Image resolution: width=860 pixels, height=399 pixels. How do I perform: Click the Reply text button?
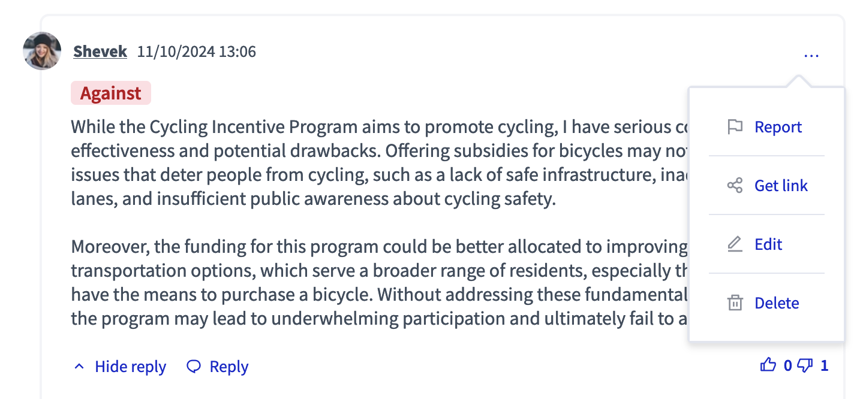[x=228, y=367]
